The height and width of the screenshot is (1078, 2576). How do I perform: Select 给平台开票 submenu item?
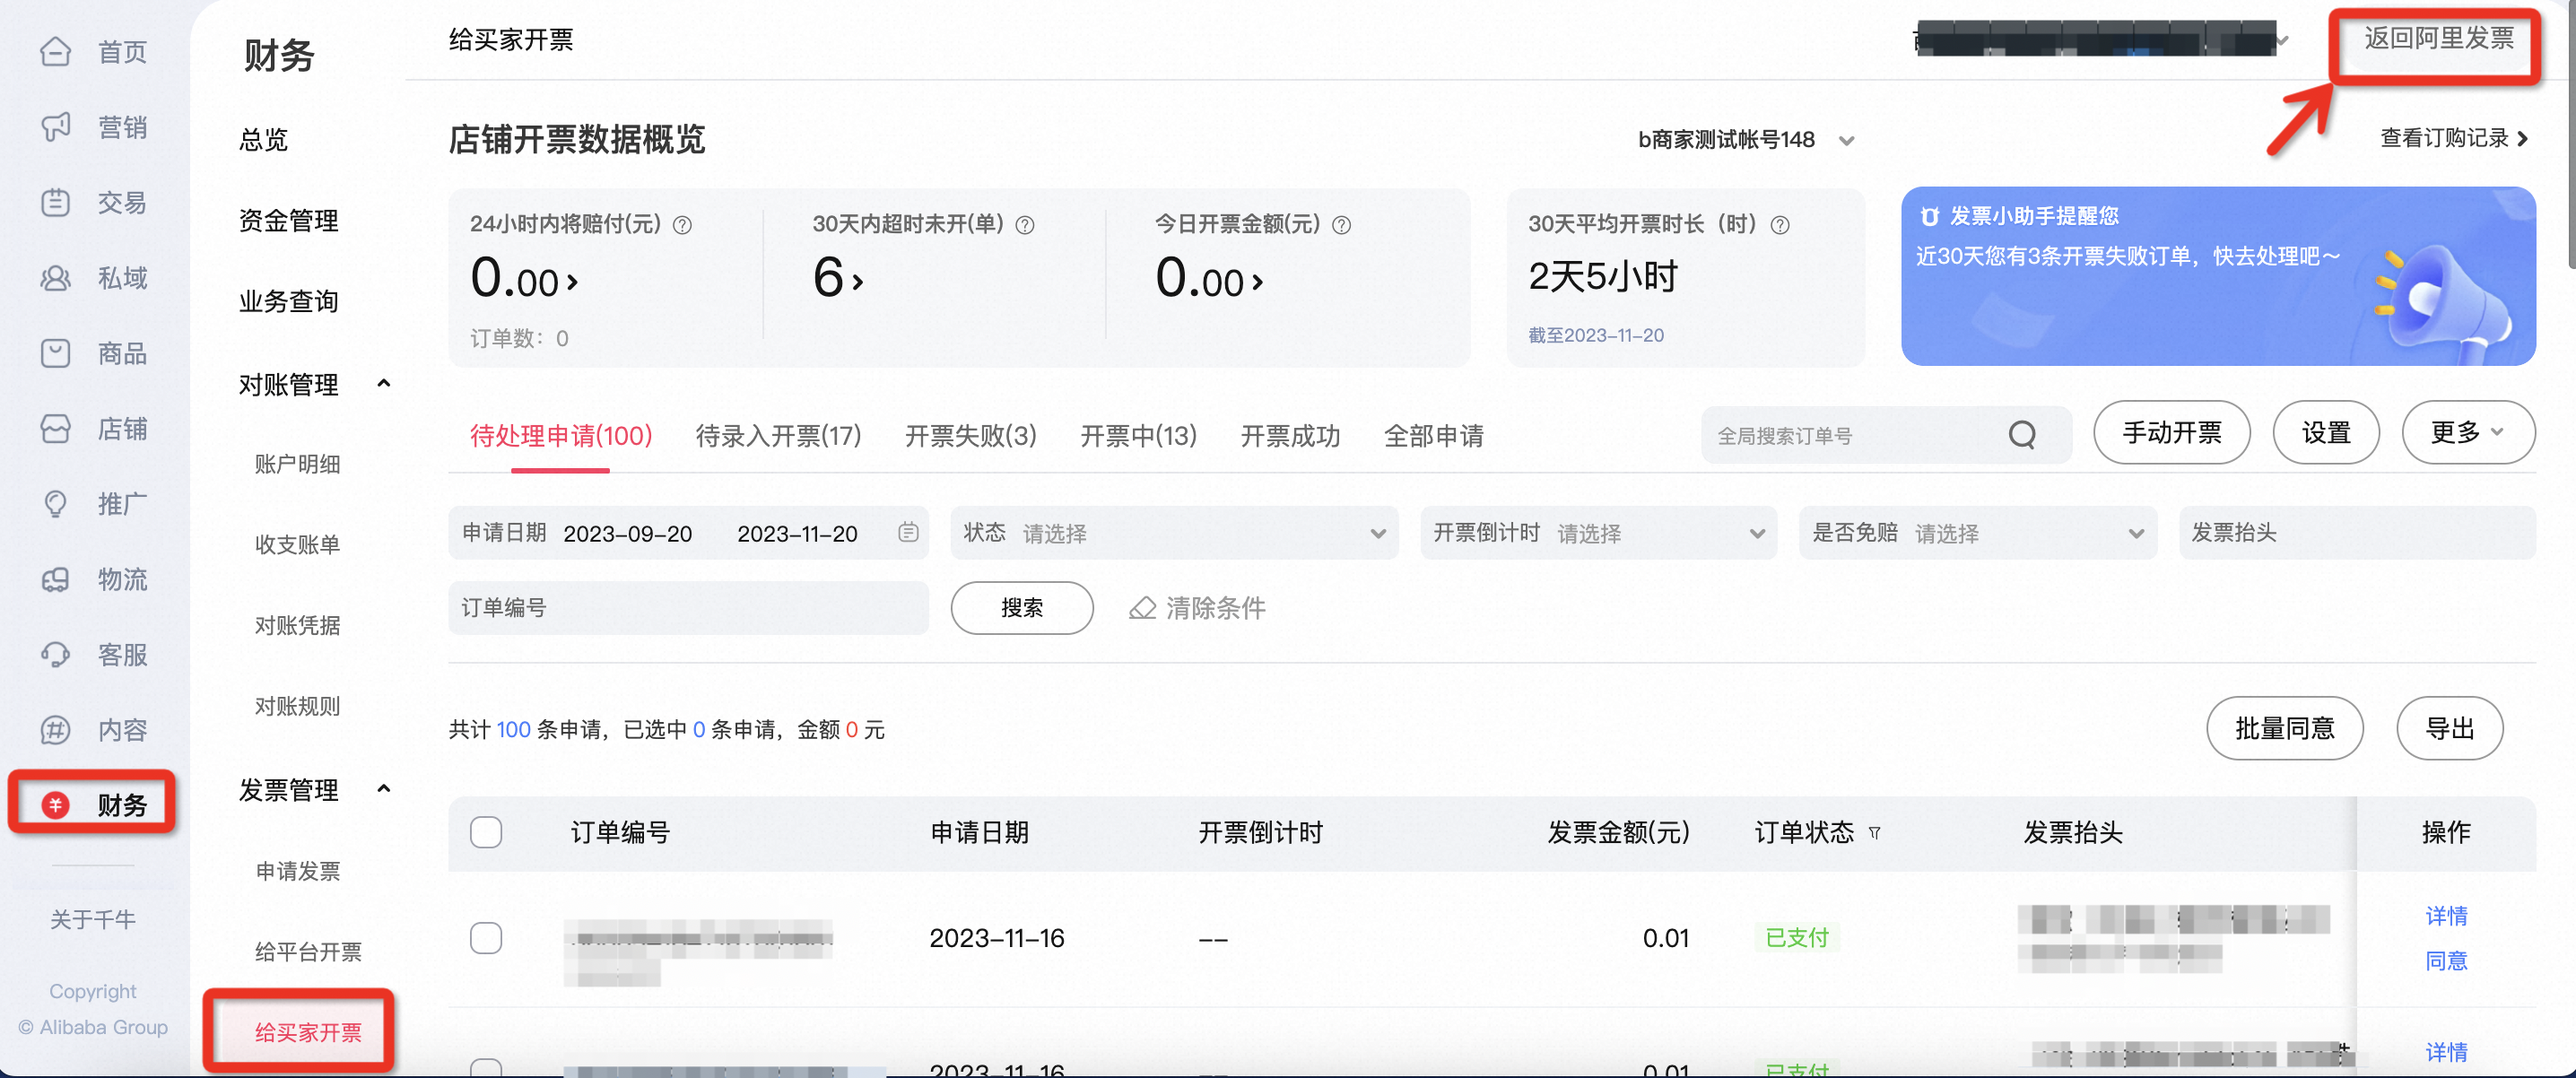(x=308, y=952)
